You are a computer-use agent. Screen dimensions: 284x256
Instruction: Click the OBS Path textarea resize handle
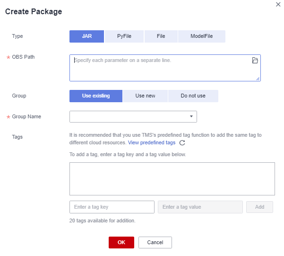[x=258, y=79]
